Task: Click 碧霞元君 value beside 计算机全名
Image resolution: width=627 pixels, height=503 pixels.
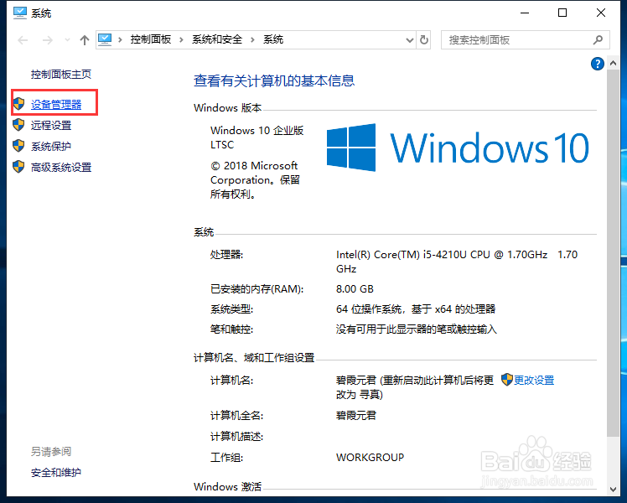Action: click(x=356, y=416)
